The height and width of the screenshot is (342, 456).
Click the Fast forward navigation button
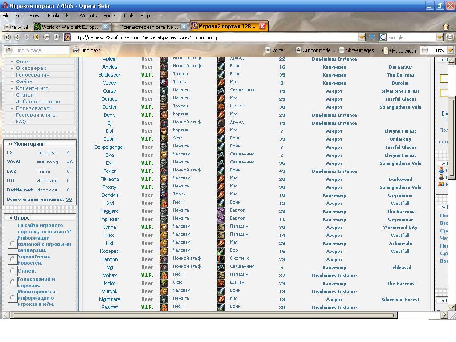click(x=37, y=37)
